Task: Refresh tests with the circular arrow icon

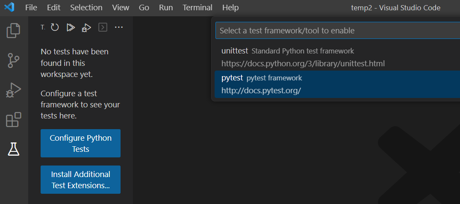Action: tap(55, 28)
